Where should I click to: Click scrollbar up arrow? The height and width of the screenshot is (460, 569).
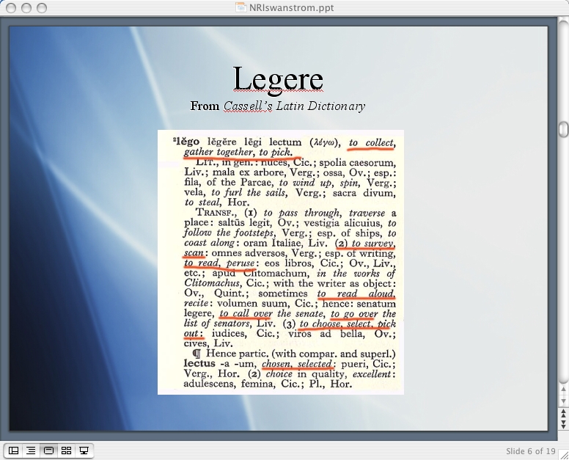click(564, 390)
